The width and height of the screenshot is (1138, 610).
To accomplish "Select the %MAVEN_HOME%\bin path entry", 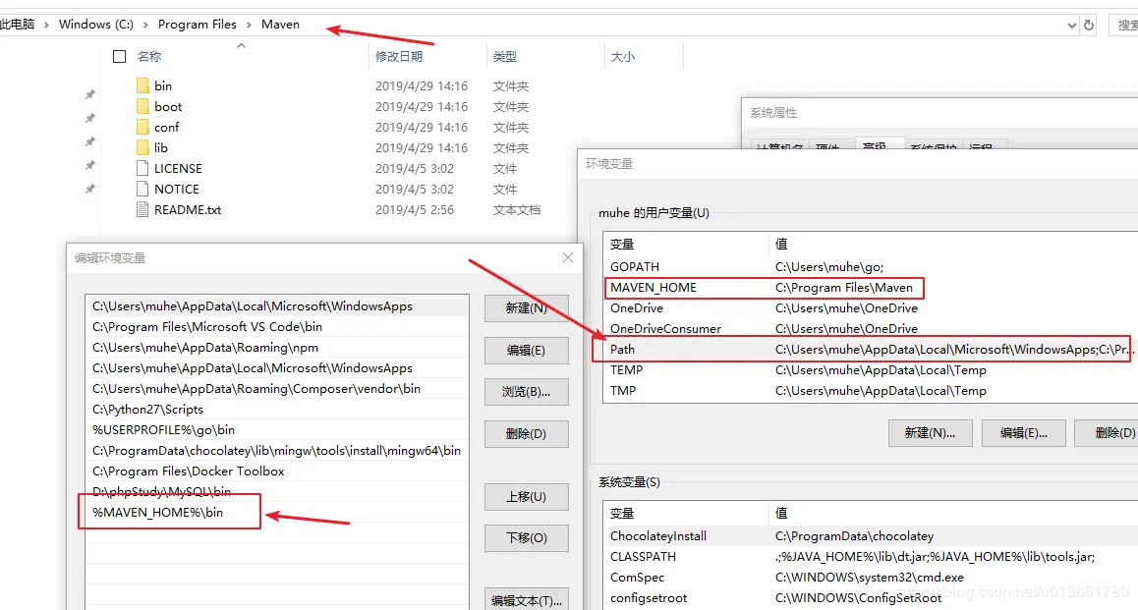I will point(276,512).
